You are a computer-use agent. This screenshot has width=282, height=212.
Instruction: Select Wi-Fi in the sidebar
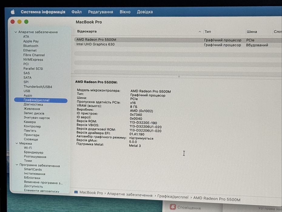click(x=28, y=148)
